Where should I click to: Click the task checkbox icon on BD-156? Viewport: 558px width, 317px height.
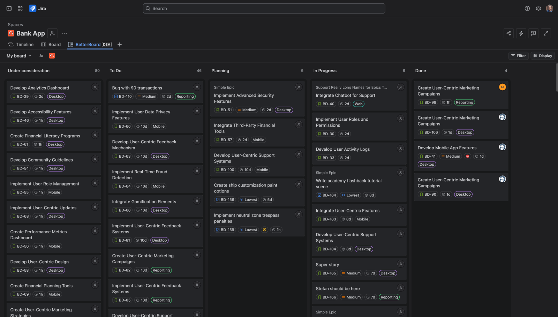point(218,200)
